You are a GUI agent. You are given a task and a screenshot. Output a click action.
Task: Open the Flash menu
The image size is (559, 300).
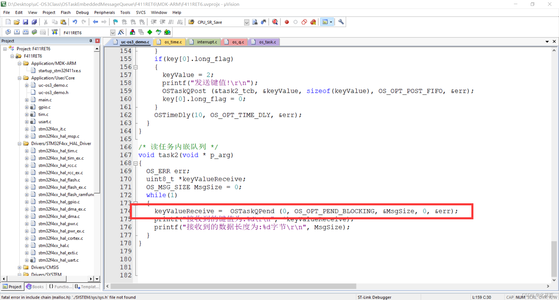point(66,13)
